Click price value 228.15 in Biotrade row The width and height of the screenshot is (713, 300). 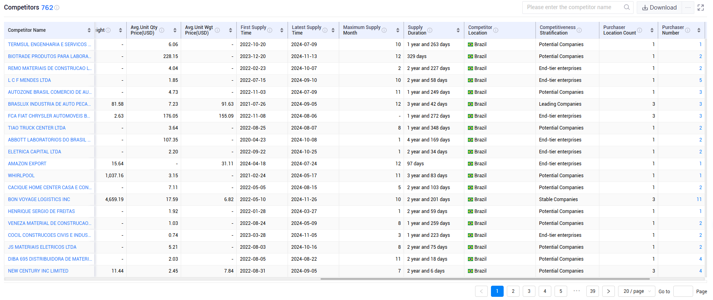(171, 56)
